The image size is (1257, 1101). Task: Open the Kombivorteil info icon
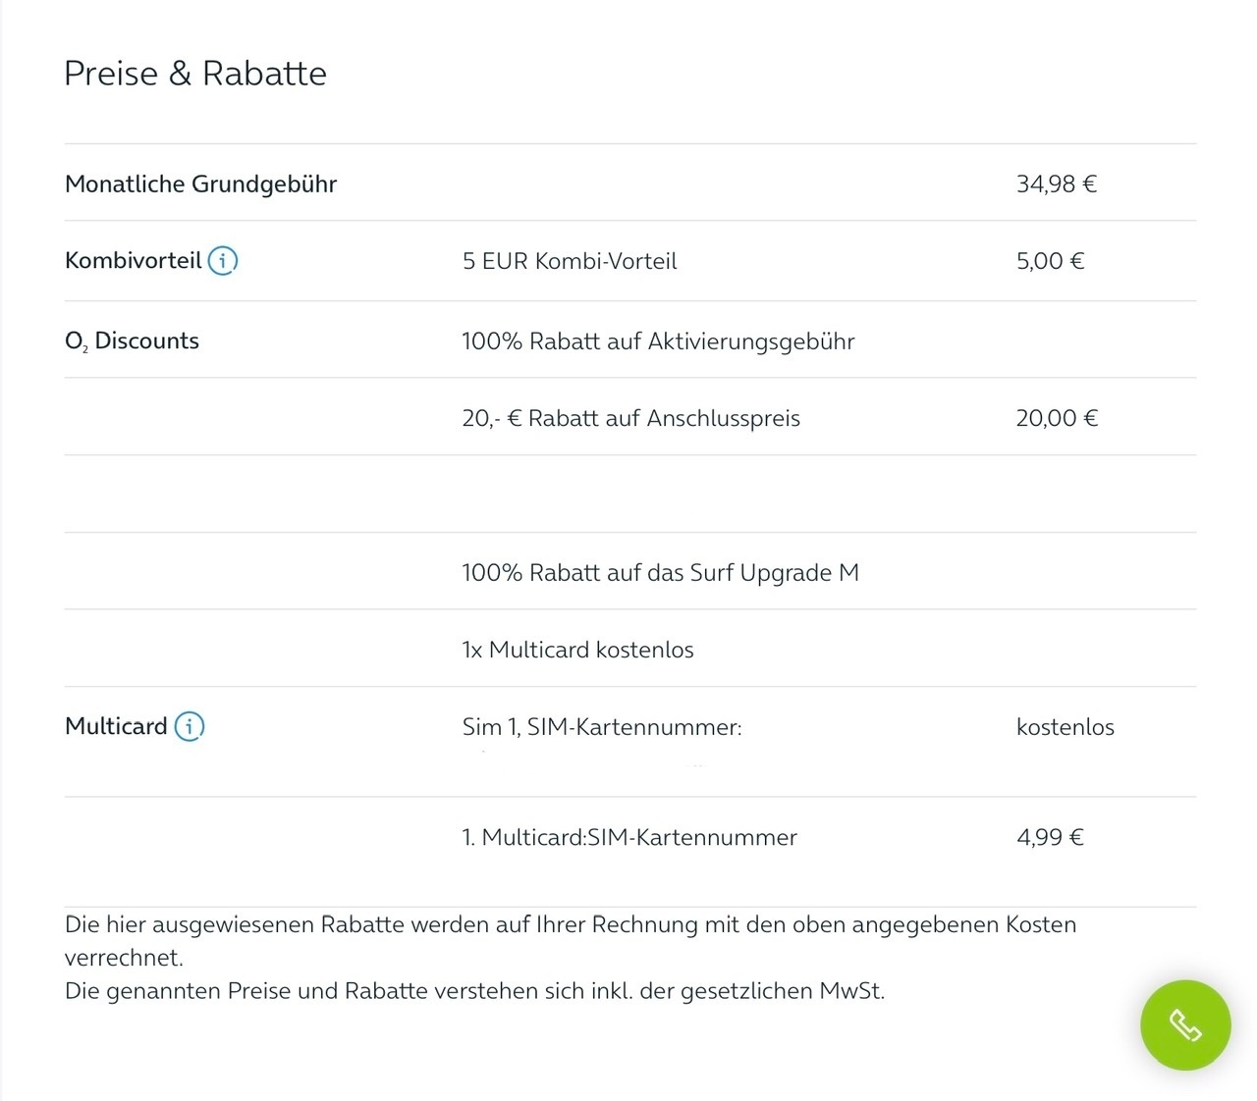(x=223, y=261)
